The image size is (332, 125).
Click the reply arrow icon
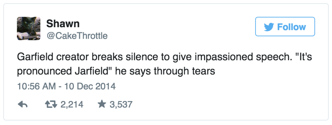coord(22,104)
